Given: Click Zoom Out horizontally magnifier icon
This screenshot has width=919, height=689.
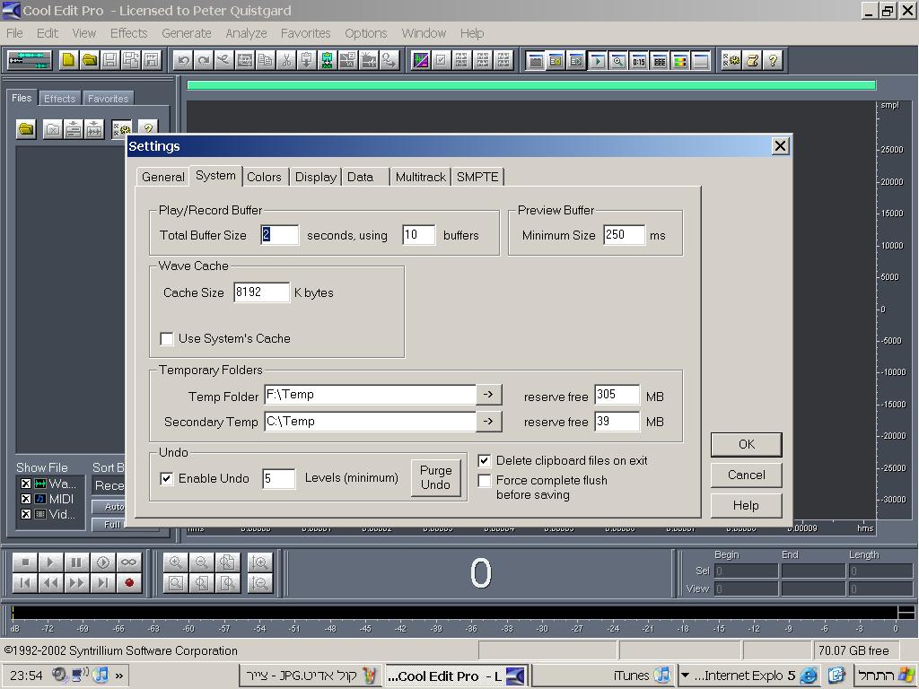Looking at the screenshot, I should tap(202, 563).
